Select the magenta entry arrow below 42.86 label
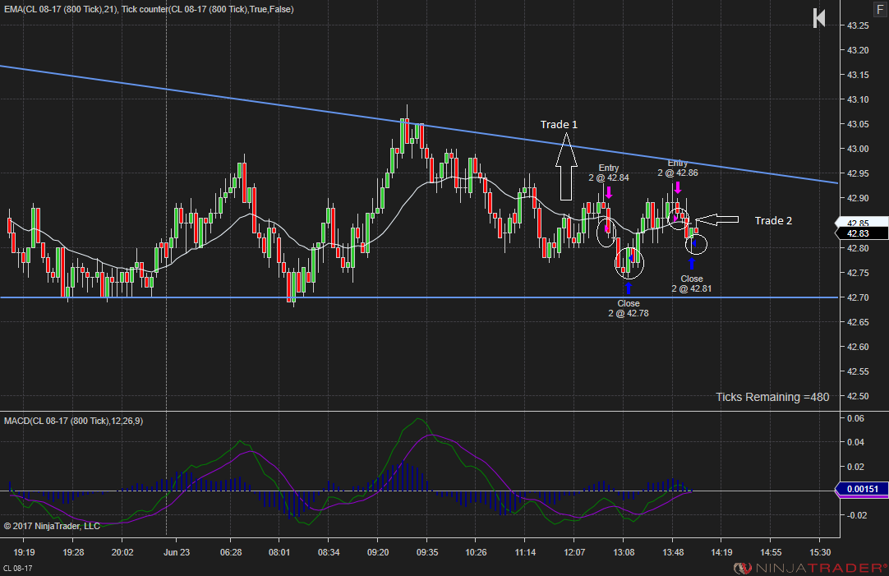Viewport: 889px width, 576px height. (x=678, y=187)
